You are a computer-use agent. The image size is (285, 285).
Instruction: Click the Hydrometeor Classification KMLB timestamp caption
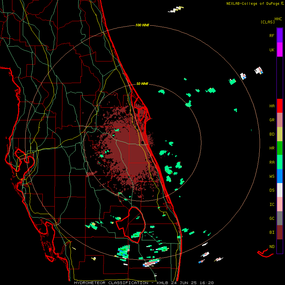(144, 283)
